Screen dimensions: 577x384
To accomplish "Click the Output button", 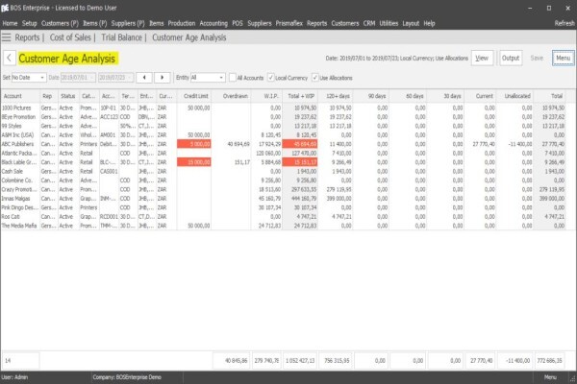I will coord(511,58).
